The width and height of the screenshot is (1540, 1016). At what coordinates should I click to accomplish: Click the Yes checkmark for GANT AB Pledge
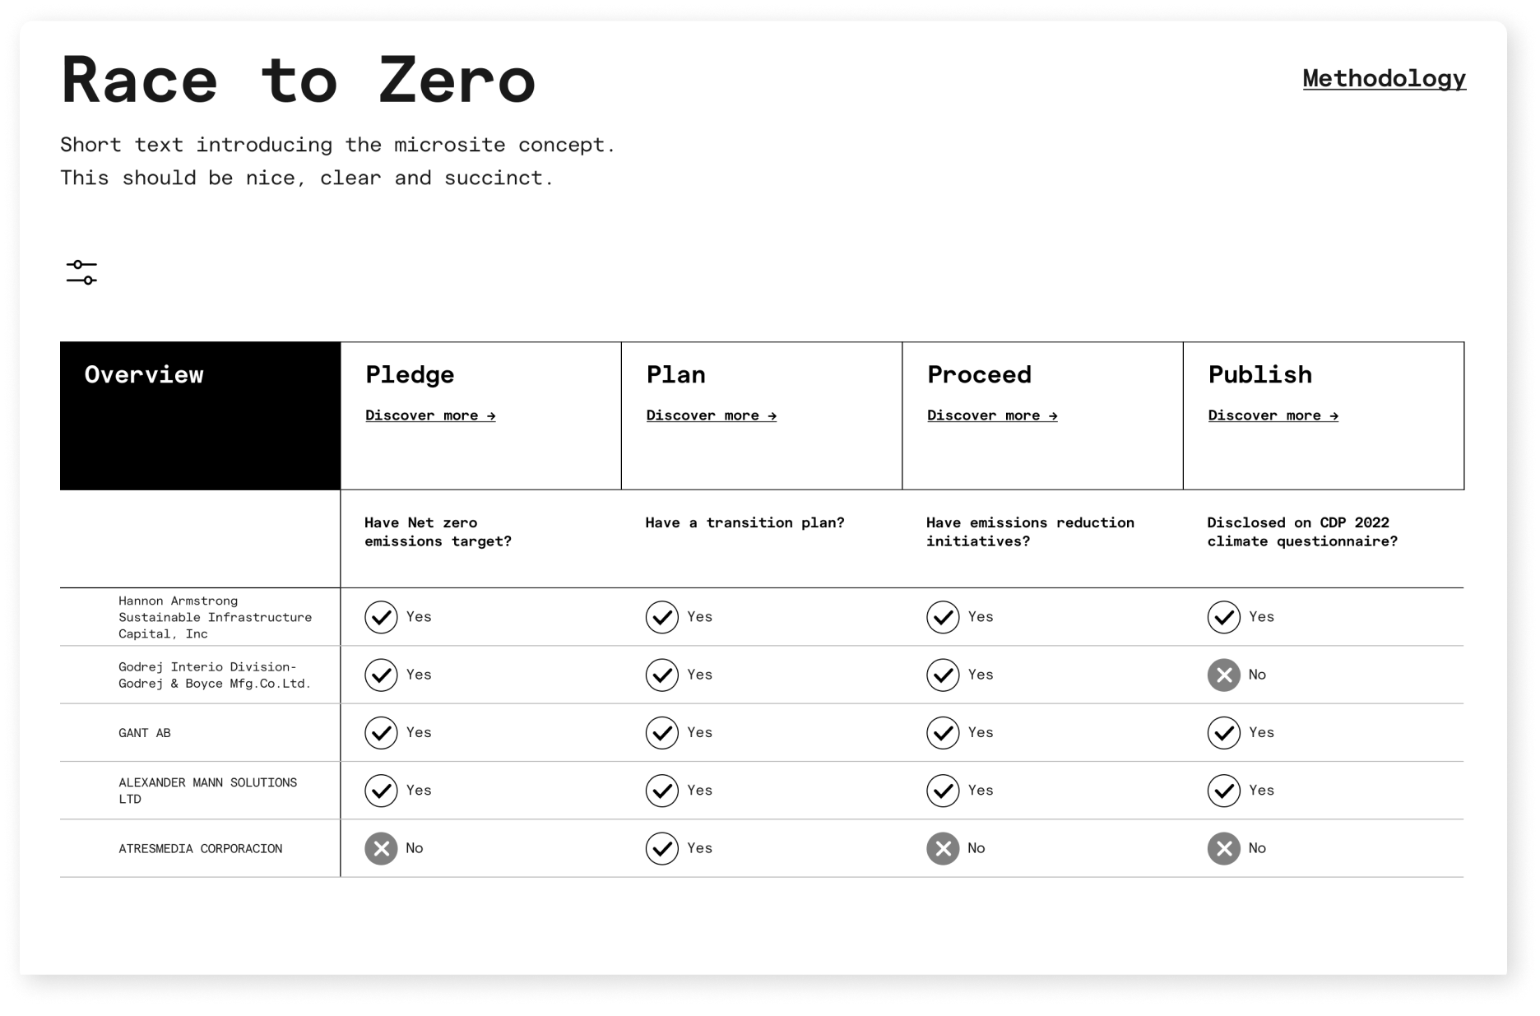coord(381,732)
